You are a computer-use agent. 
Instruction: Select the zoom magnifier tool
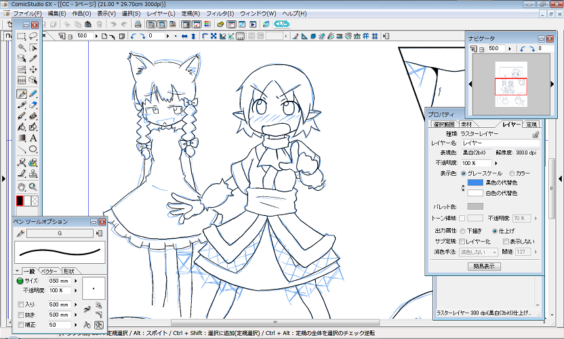click(x=33, y=187)
